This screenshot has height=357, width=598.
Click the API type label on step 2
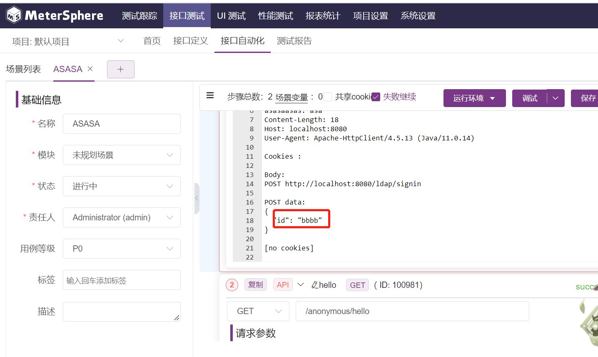click(x=283, y=285)
